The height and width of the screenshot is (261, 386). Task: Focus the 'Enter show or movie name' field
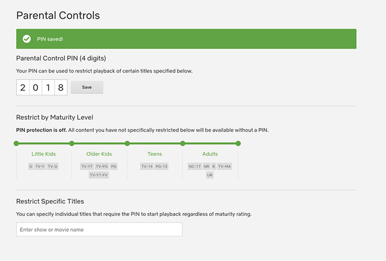(x=99, y=229)
